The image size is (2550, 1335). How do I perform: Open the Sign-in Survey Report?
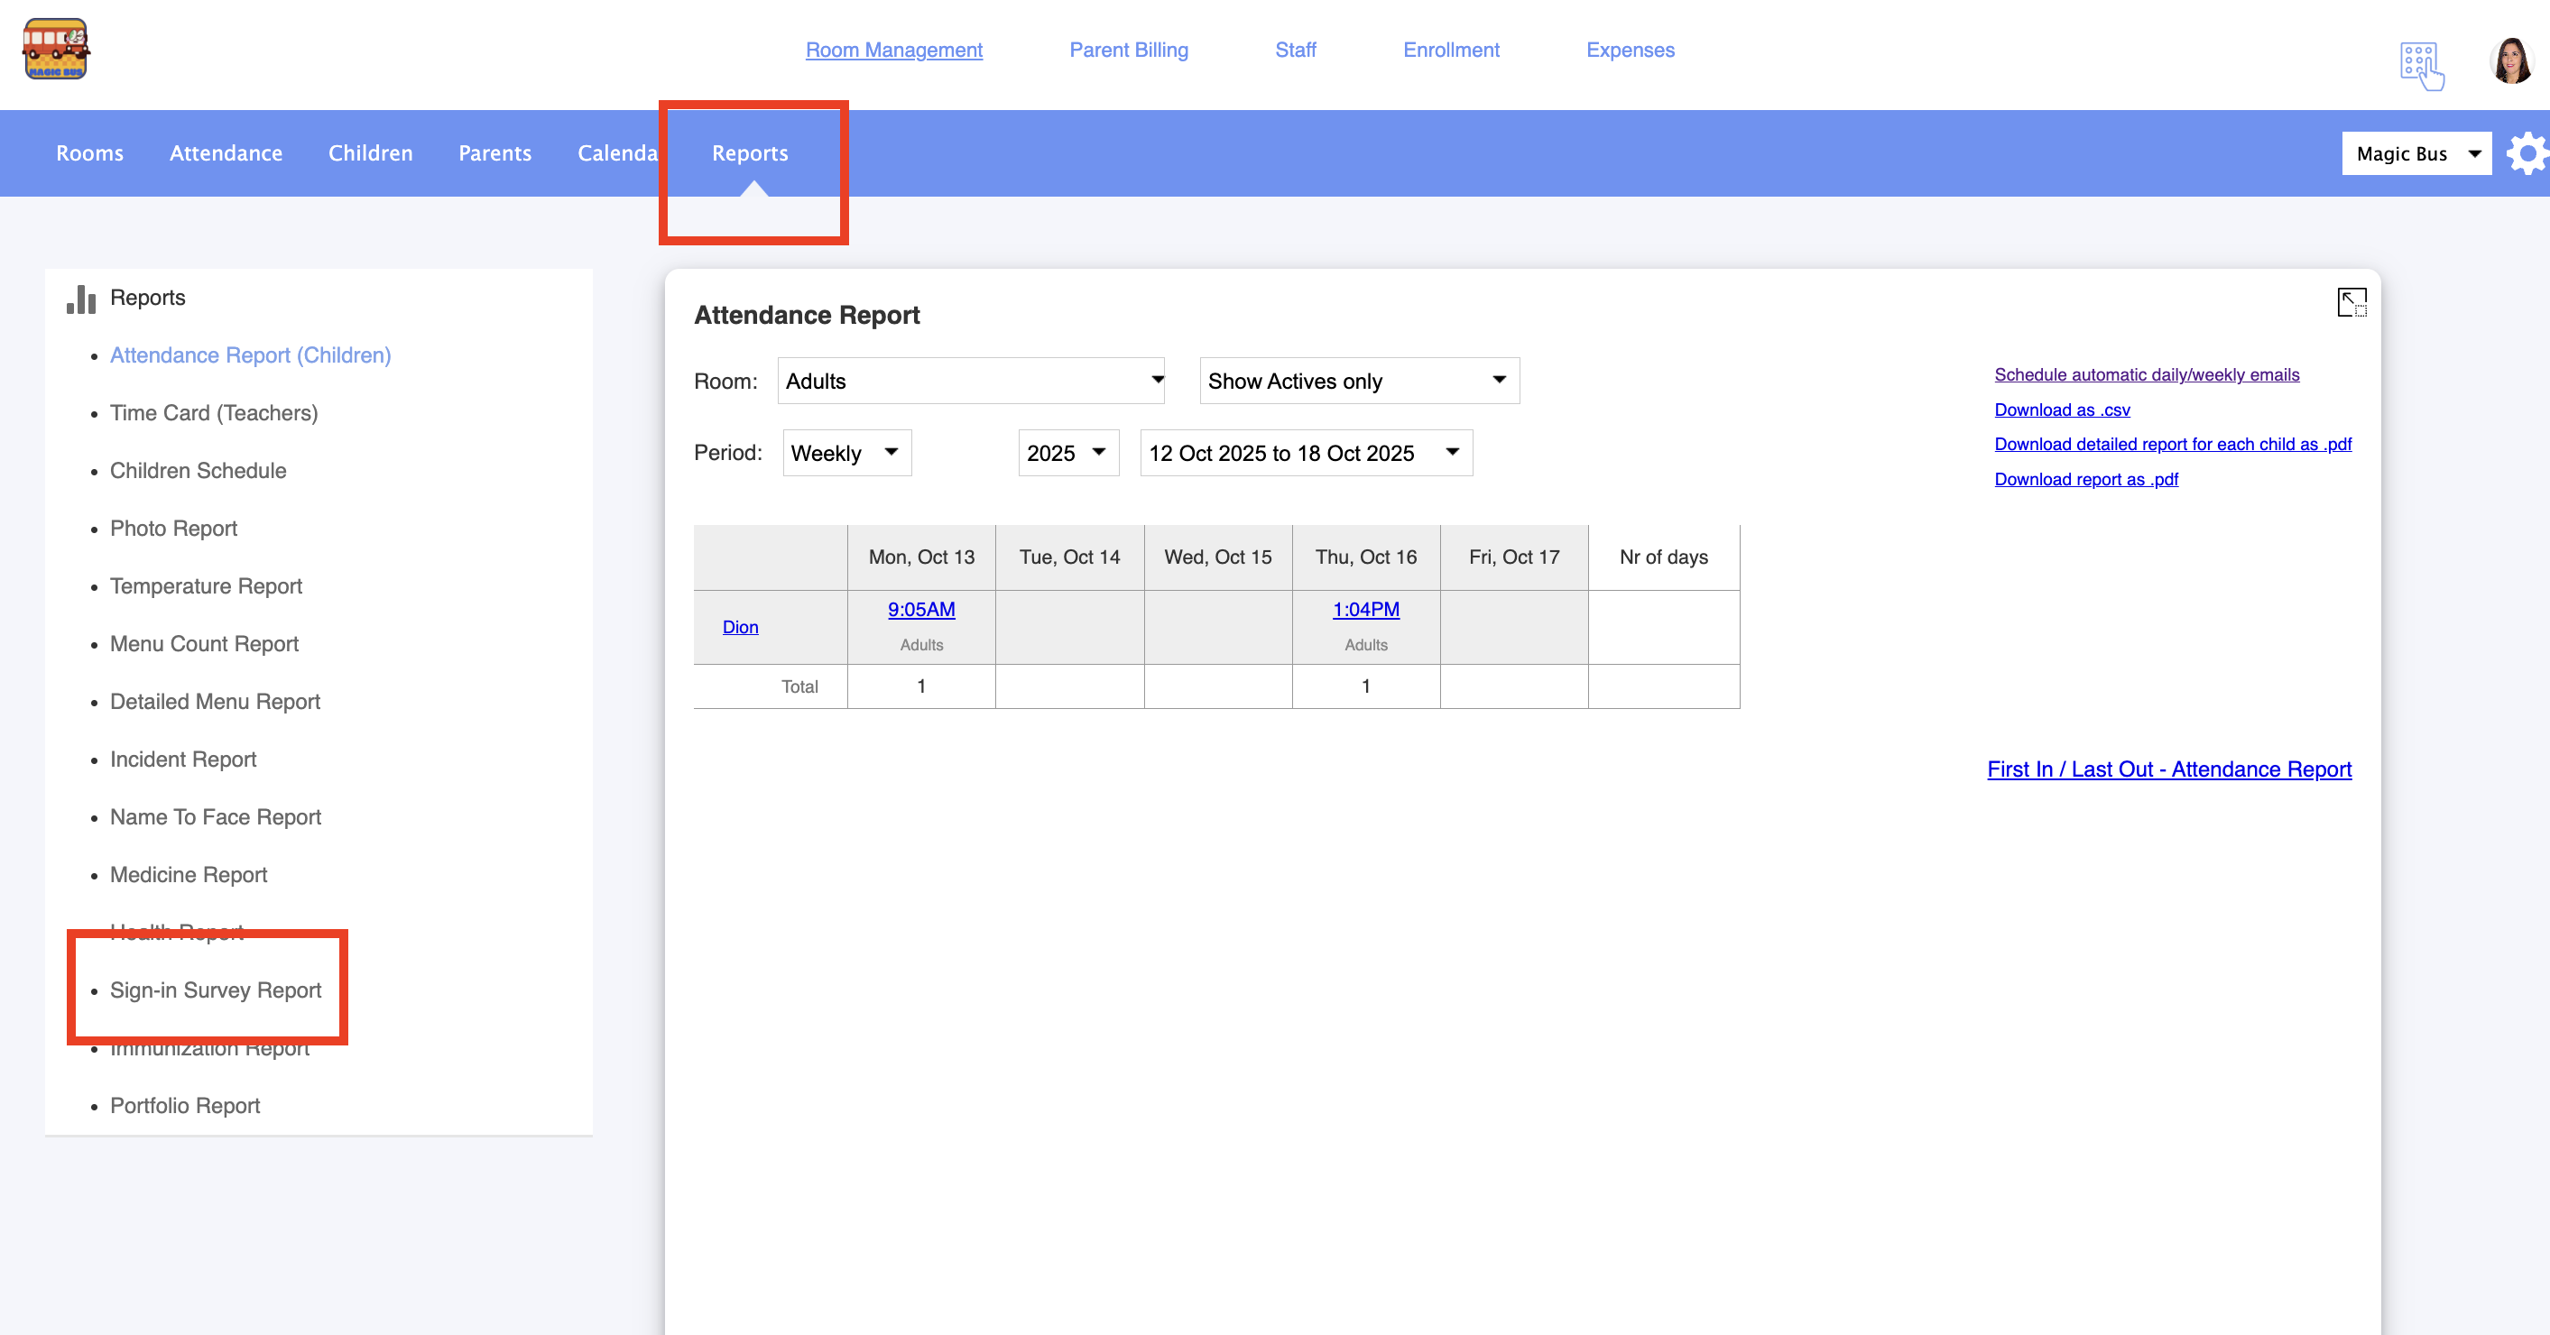tap(216, 990)
